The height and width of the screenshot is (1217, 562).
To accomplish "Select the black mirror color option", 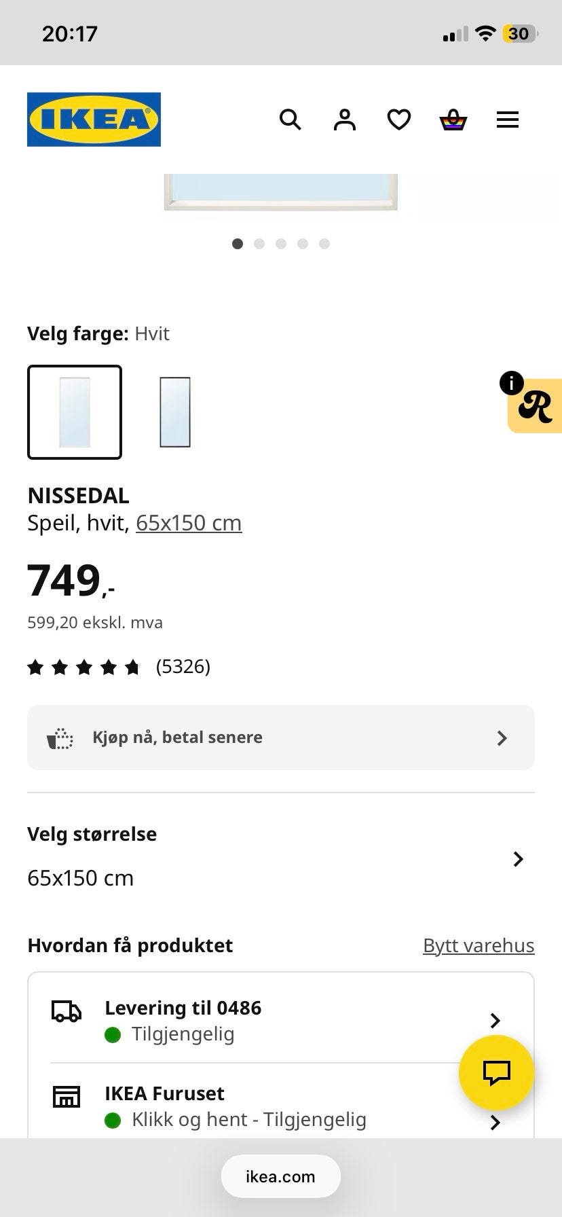I will click(175, 412).
